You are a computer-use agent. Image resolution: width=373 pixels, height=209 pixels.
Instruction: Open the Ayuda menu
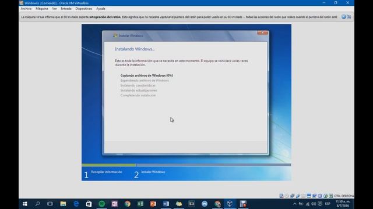[101, 9]
